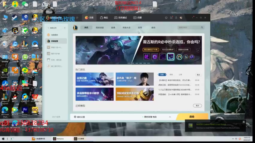Select 与我相关 in the sidebar
Viewport: 255px width, 143px height.
pyautogui.click(x=56, y=35)
